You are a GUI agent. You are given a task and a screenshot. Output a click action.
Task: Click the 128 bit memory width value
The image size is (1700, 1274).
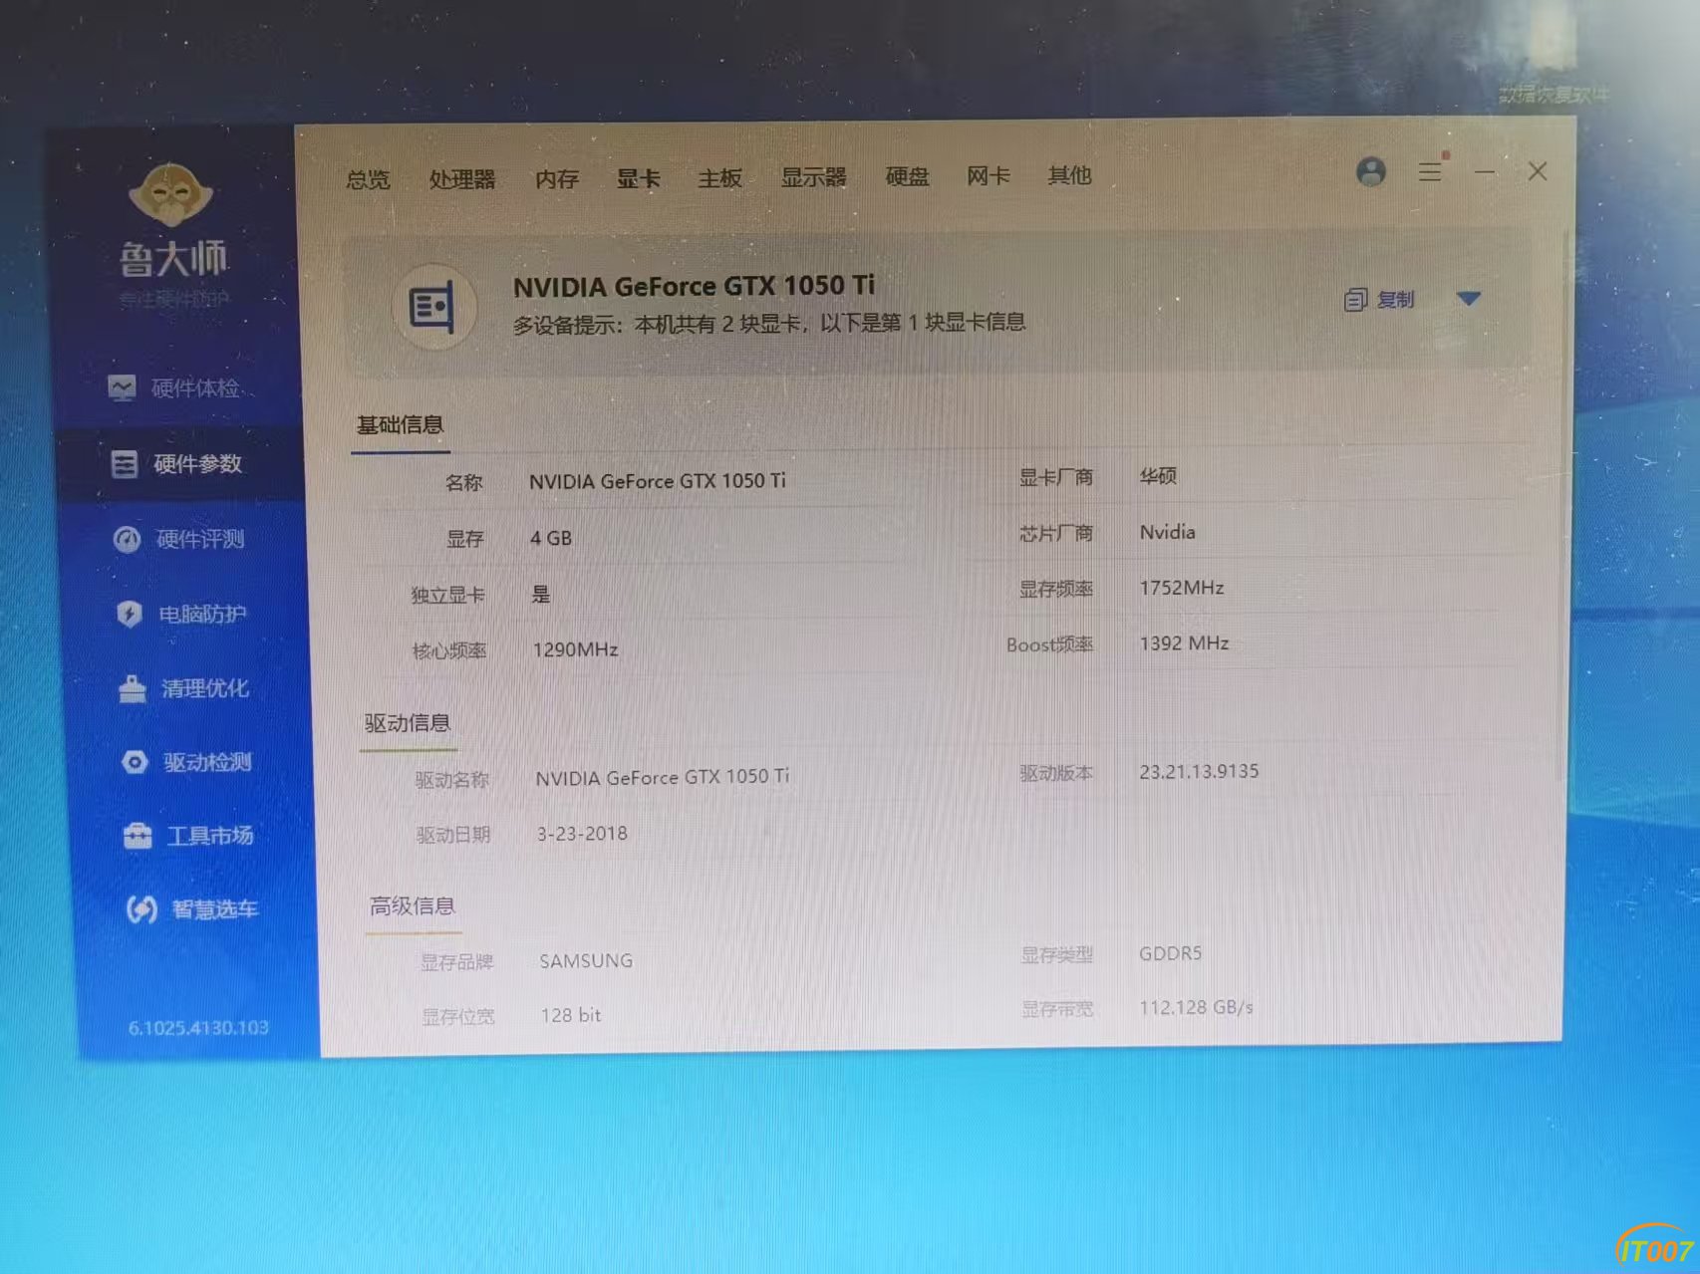[x=571, y=1015]
